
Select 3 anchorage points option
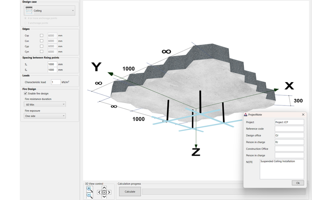[25, 23]
